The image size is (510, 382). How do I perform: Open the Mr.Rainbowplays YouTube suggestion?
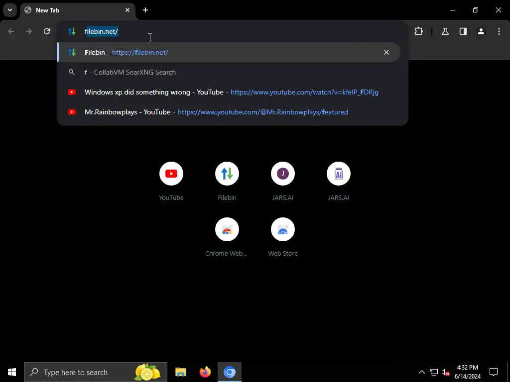pyautogui.click(x=228, y=112)
